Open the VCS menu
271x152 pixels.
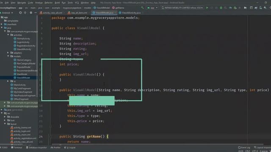click(x=77, y=3)
